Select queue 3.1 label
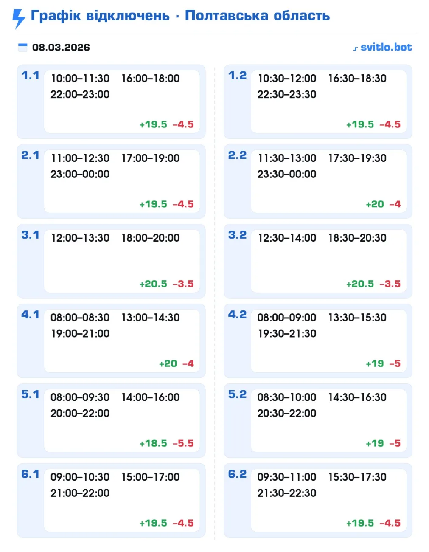The width and height of the screenshot is (429, 552). pyautogui.click(x=30, y=235)
